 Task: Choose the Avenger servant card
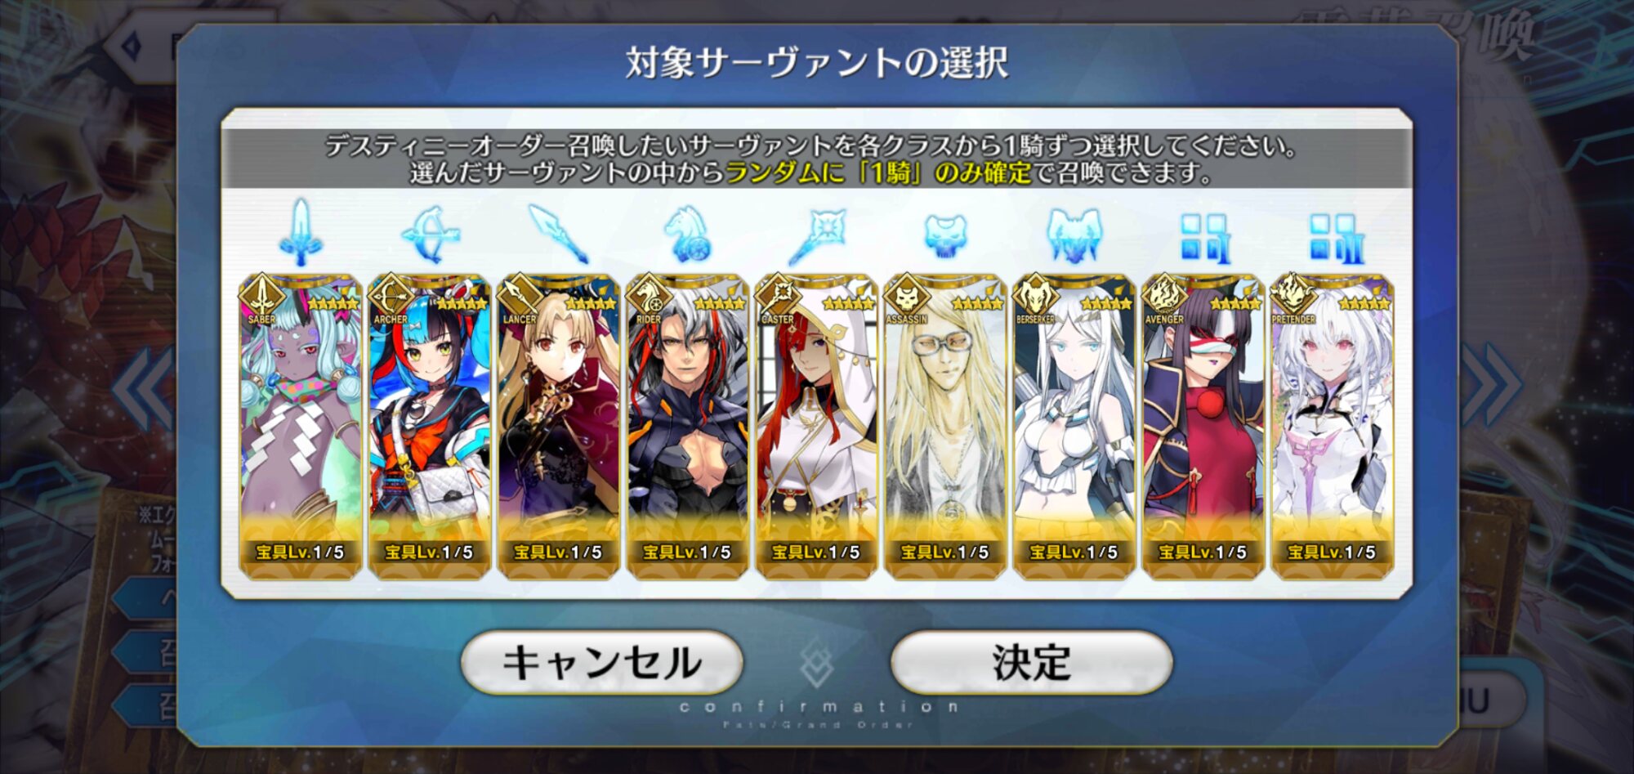pyautogui.click(x=1203, y=427)
